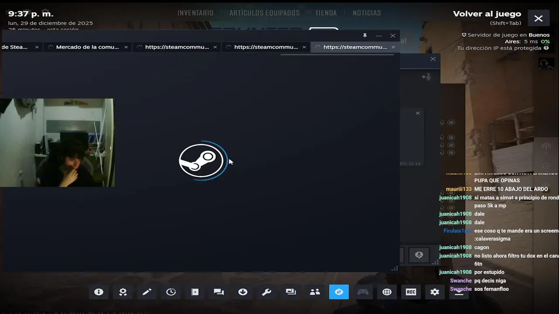Open the NOTICIAS menu item
559x314 pixels.
click(x=367, y=13)
